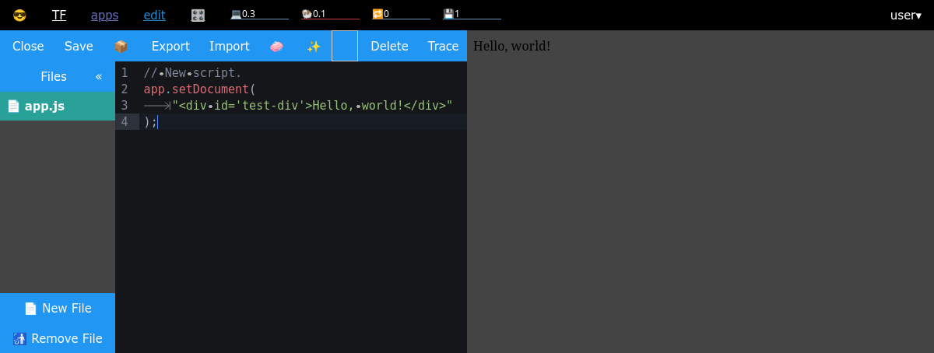Screen dimensions: 934x353
Task: Open the TF link
Action: [x=59, y=15]
